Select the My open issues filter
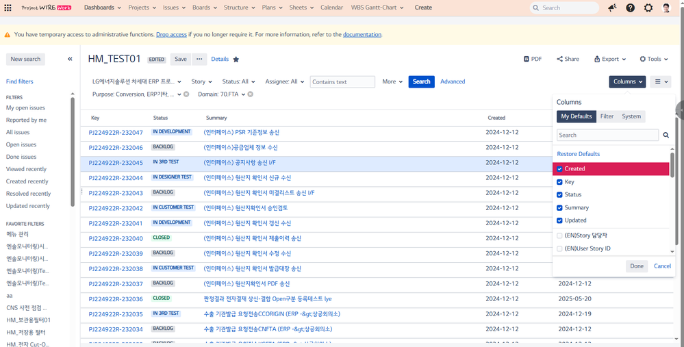Screen dimensions: 684x347 pyautogui.click(x=25, y=107)
